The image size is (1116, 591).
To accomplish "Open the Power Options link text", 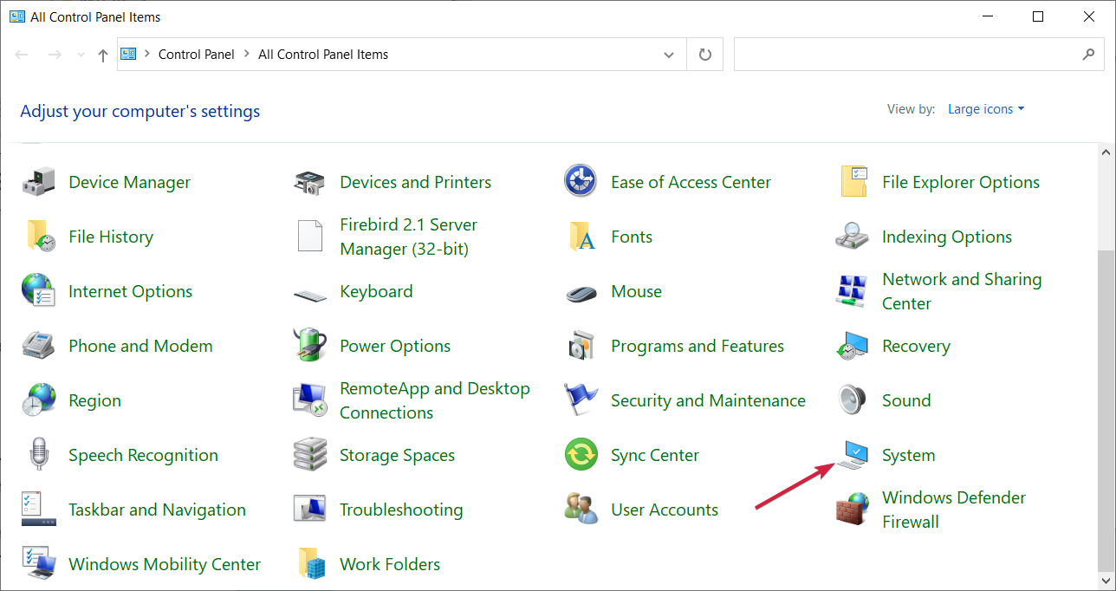I will coord(395,346).
